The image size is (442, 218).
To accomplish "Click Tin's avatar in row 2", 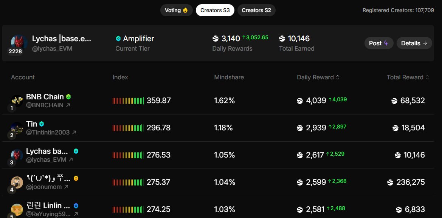I will pyautogui.click(x=17, y=128).
